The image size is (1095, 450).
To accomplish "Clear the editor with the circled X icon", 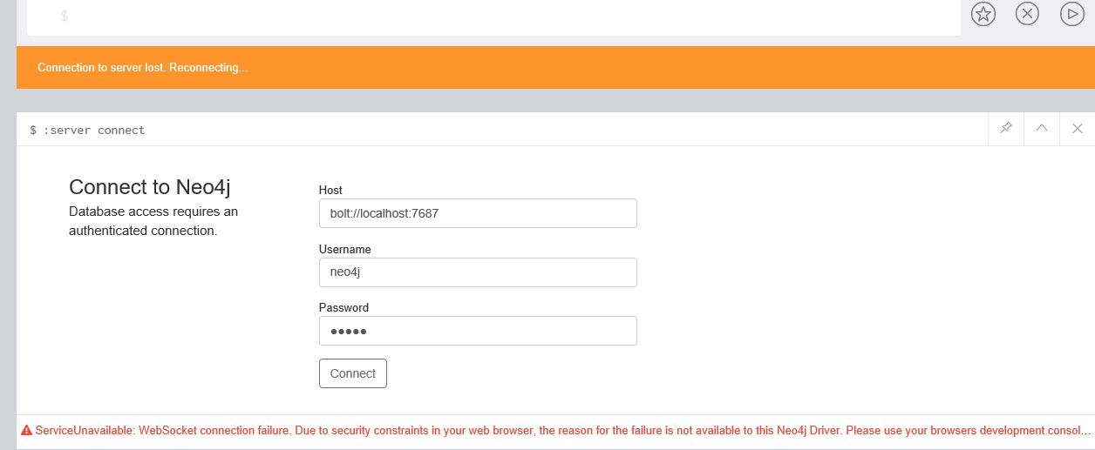I will (1028, 14).
